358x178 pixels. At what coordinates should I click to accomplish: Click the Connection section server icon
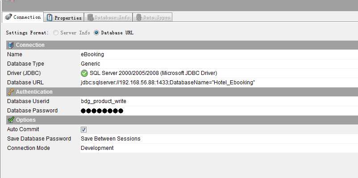tap(11, 45)
